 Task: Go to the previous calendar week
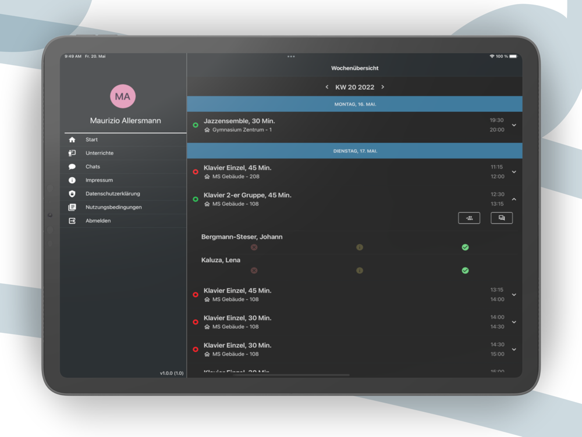pos(327,87)
